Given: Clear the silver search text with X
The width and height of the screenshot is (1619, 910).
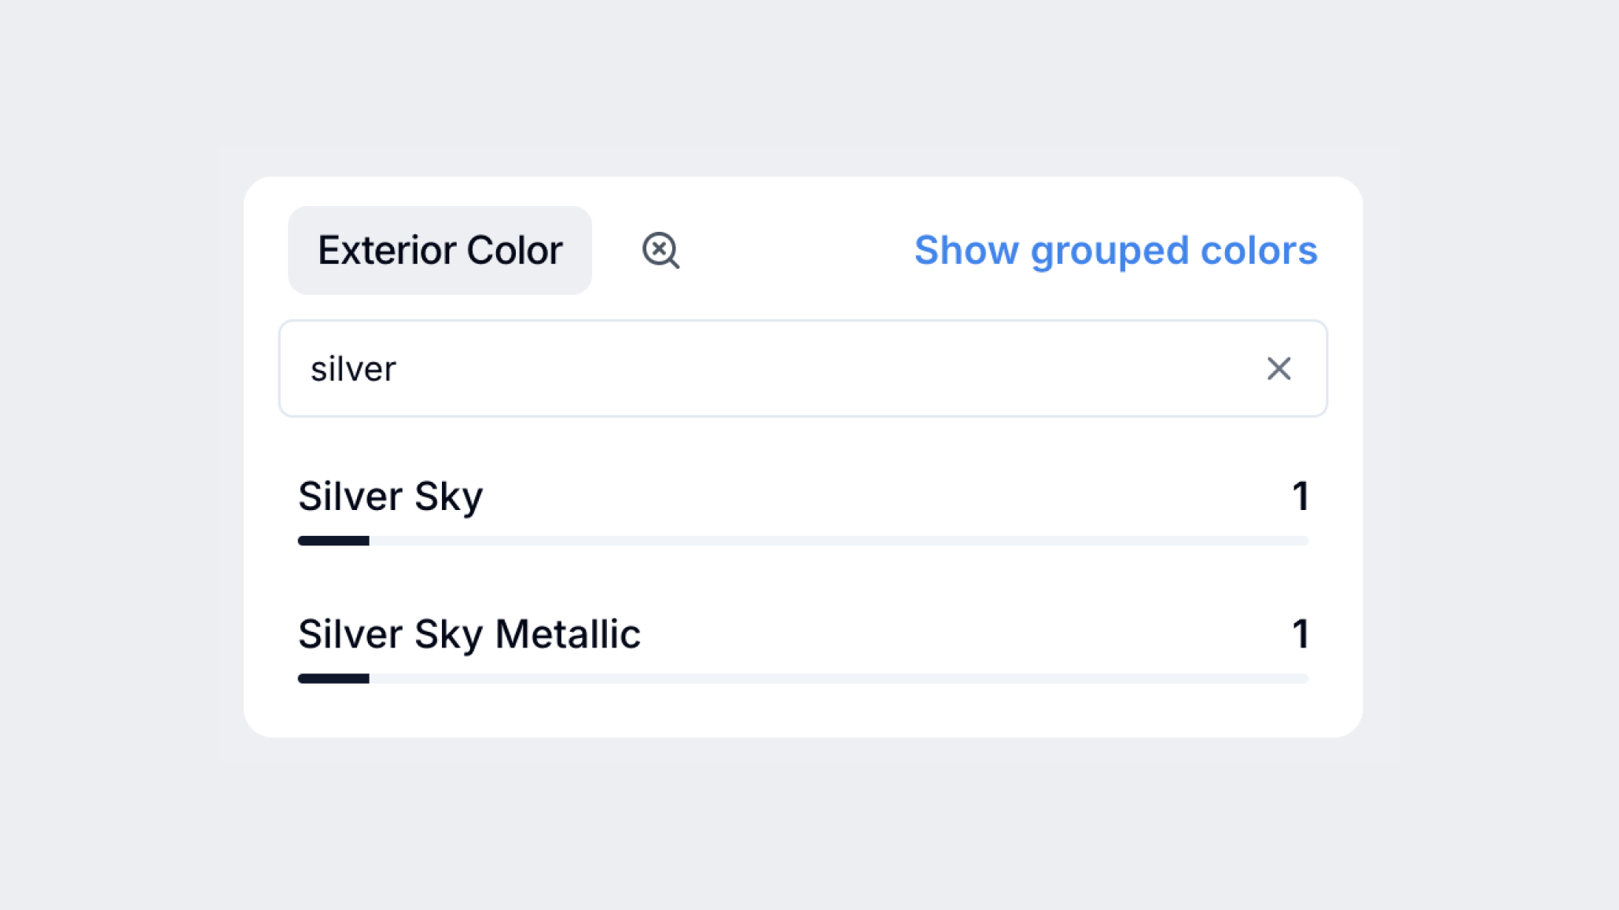Looking at the screenshot, I should (1279, 369).
